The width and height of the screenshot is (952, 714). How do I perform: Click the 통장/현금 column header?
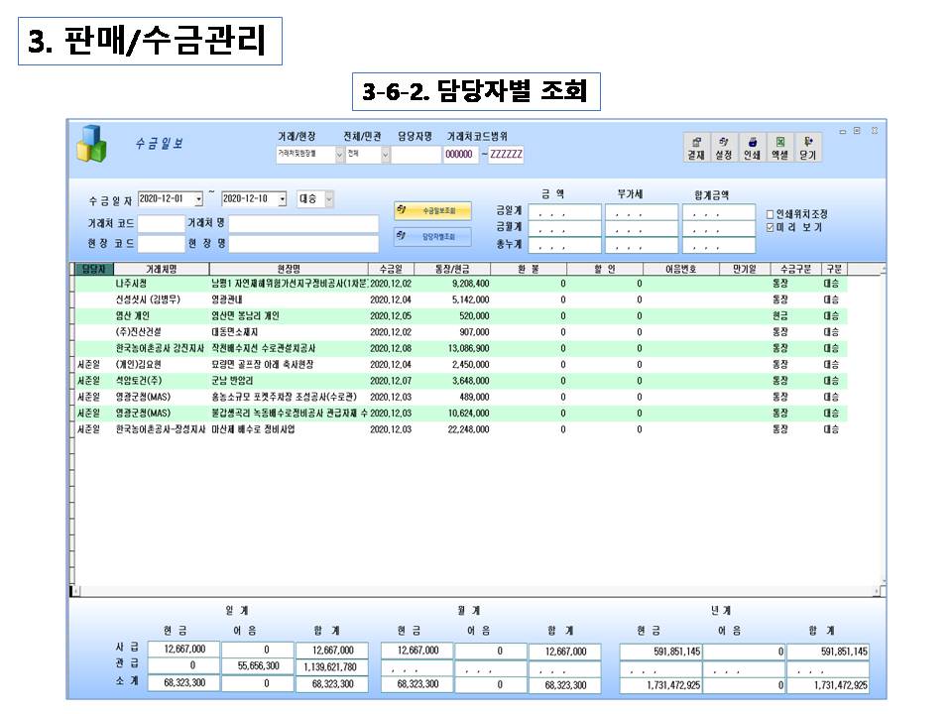tap(452, 269)
